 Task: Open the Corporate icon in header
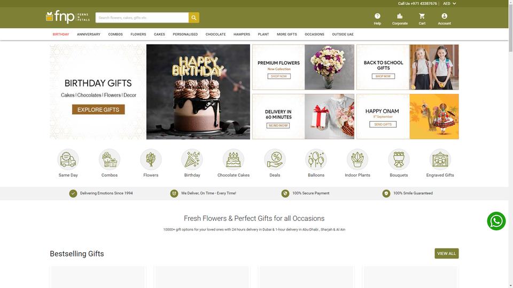click(400, 16)
